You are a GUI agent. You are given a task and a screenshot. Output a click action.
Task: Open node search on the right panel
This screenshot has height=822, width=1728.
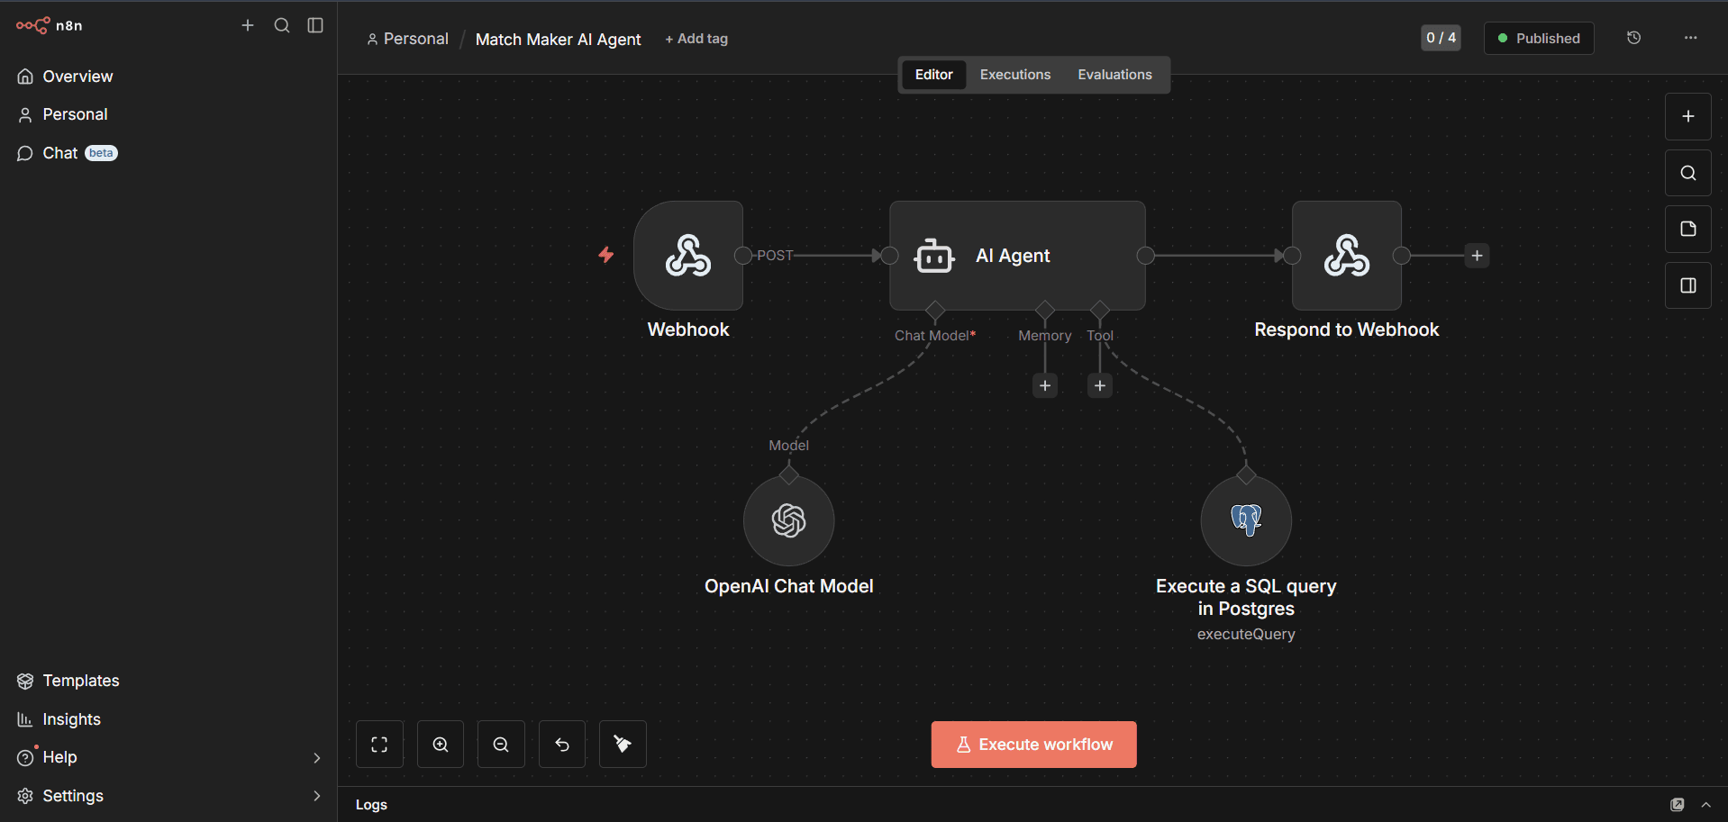point(1687,172)
